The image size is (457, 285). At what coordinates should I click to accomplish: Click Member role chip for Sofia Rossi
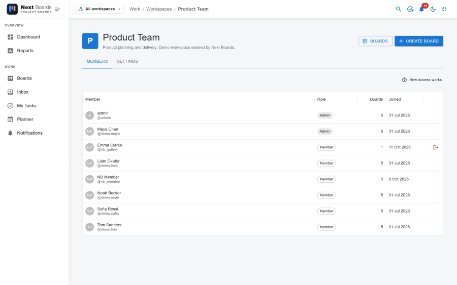click(327, 211)
